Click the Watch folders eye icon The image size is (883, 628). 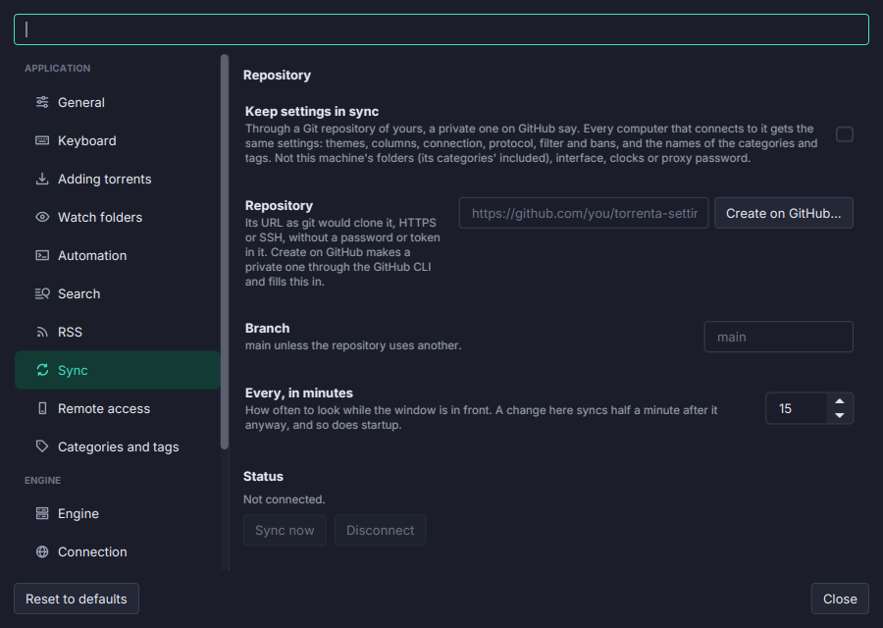click(42, 217)
